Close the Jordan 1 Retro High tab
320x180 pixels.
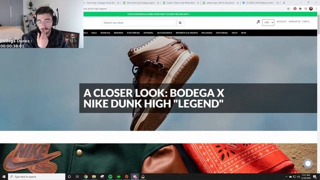click(198, 3)
